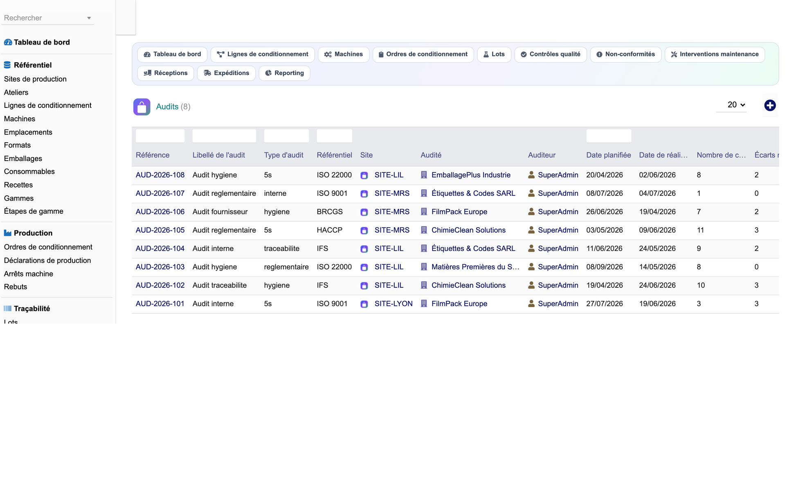
Task: Open Interventions maintenance tab
Action: coord(715,54)
